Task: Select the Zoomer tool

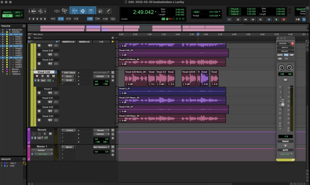Action: [65, 11]
